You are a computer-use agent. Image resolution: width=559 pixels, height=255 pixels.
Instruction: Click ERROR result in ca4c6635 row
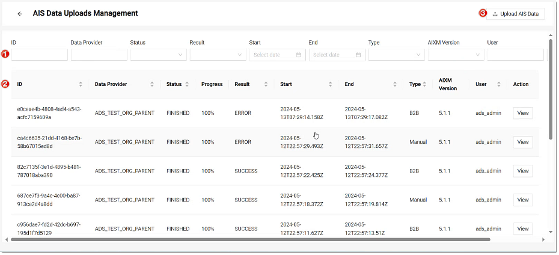(243, 142)
